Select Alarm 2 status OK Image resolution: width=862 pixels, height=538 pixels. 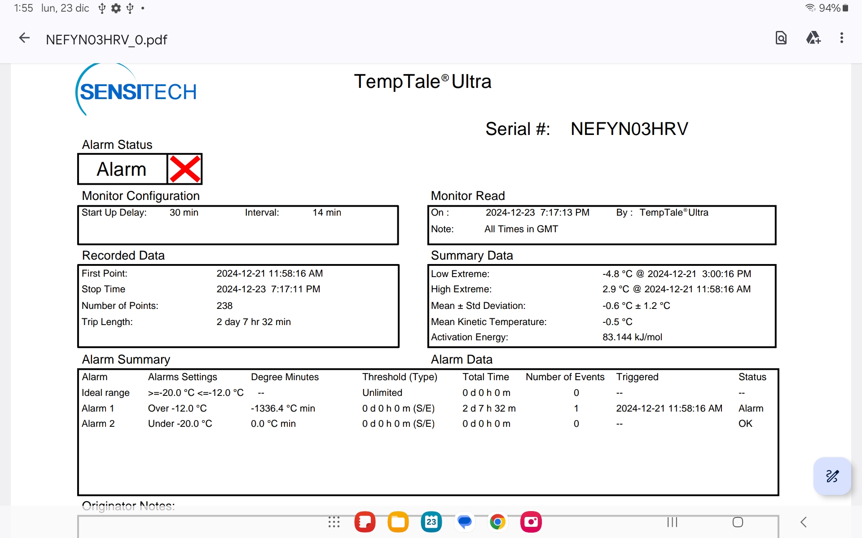point(745,424)
